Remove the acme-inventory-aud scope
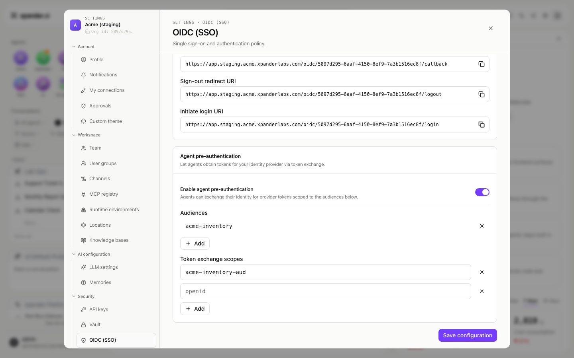This screenshot has width=574, height=358. pyautogui.click(x=482, y=272)
